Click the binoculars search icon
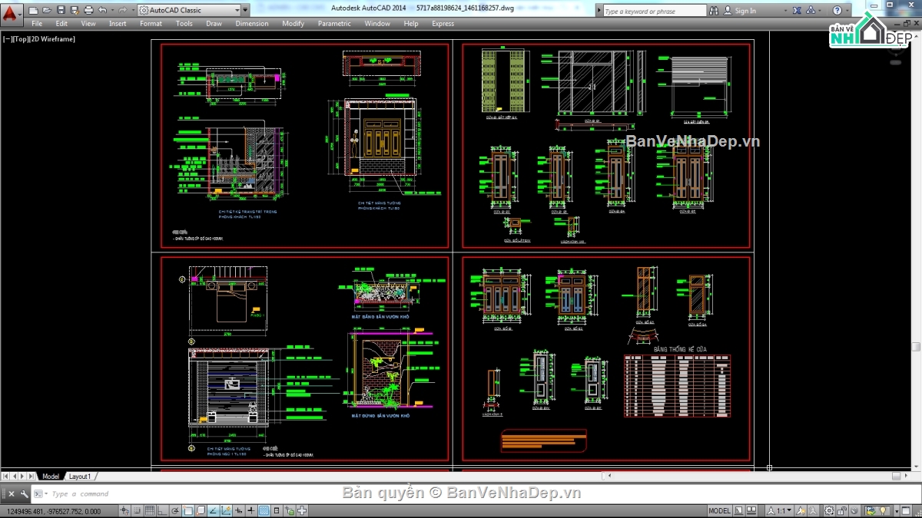Screen dimensions: 922x518 click(x=714, y=11)
